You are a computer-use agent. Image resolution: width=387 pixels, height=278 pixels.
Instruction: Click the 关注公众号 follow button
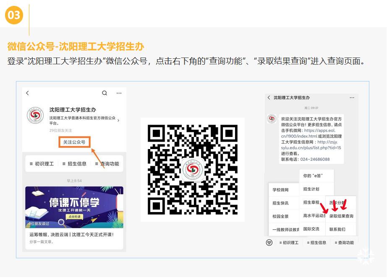pos(74,142)
